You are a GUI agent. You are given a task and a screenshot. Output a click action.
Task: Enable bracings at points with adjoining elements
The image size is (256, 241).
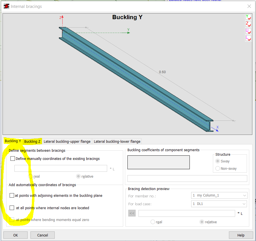point(12,195)
